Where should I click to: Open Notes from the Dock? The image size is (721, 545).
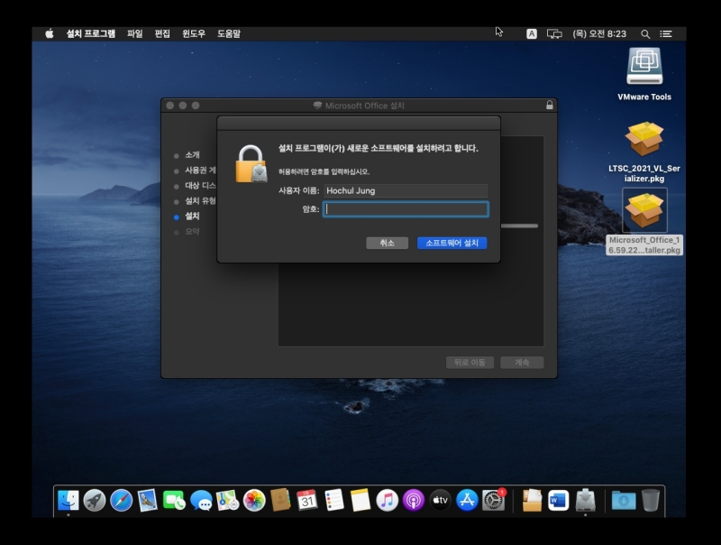(360, 501)
